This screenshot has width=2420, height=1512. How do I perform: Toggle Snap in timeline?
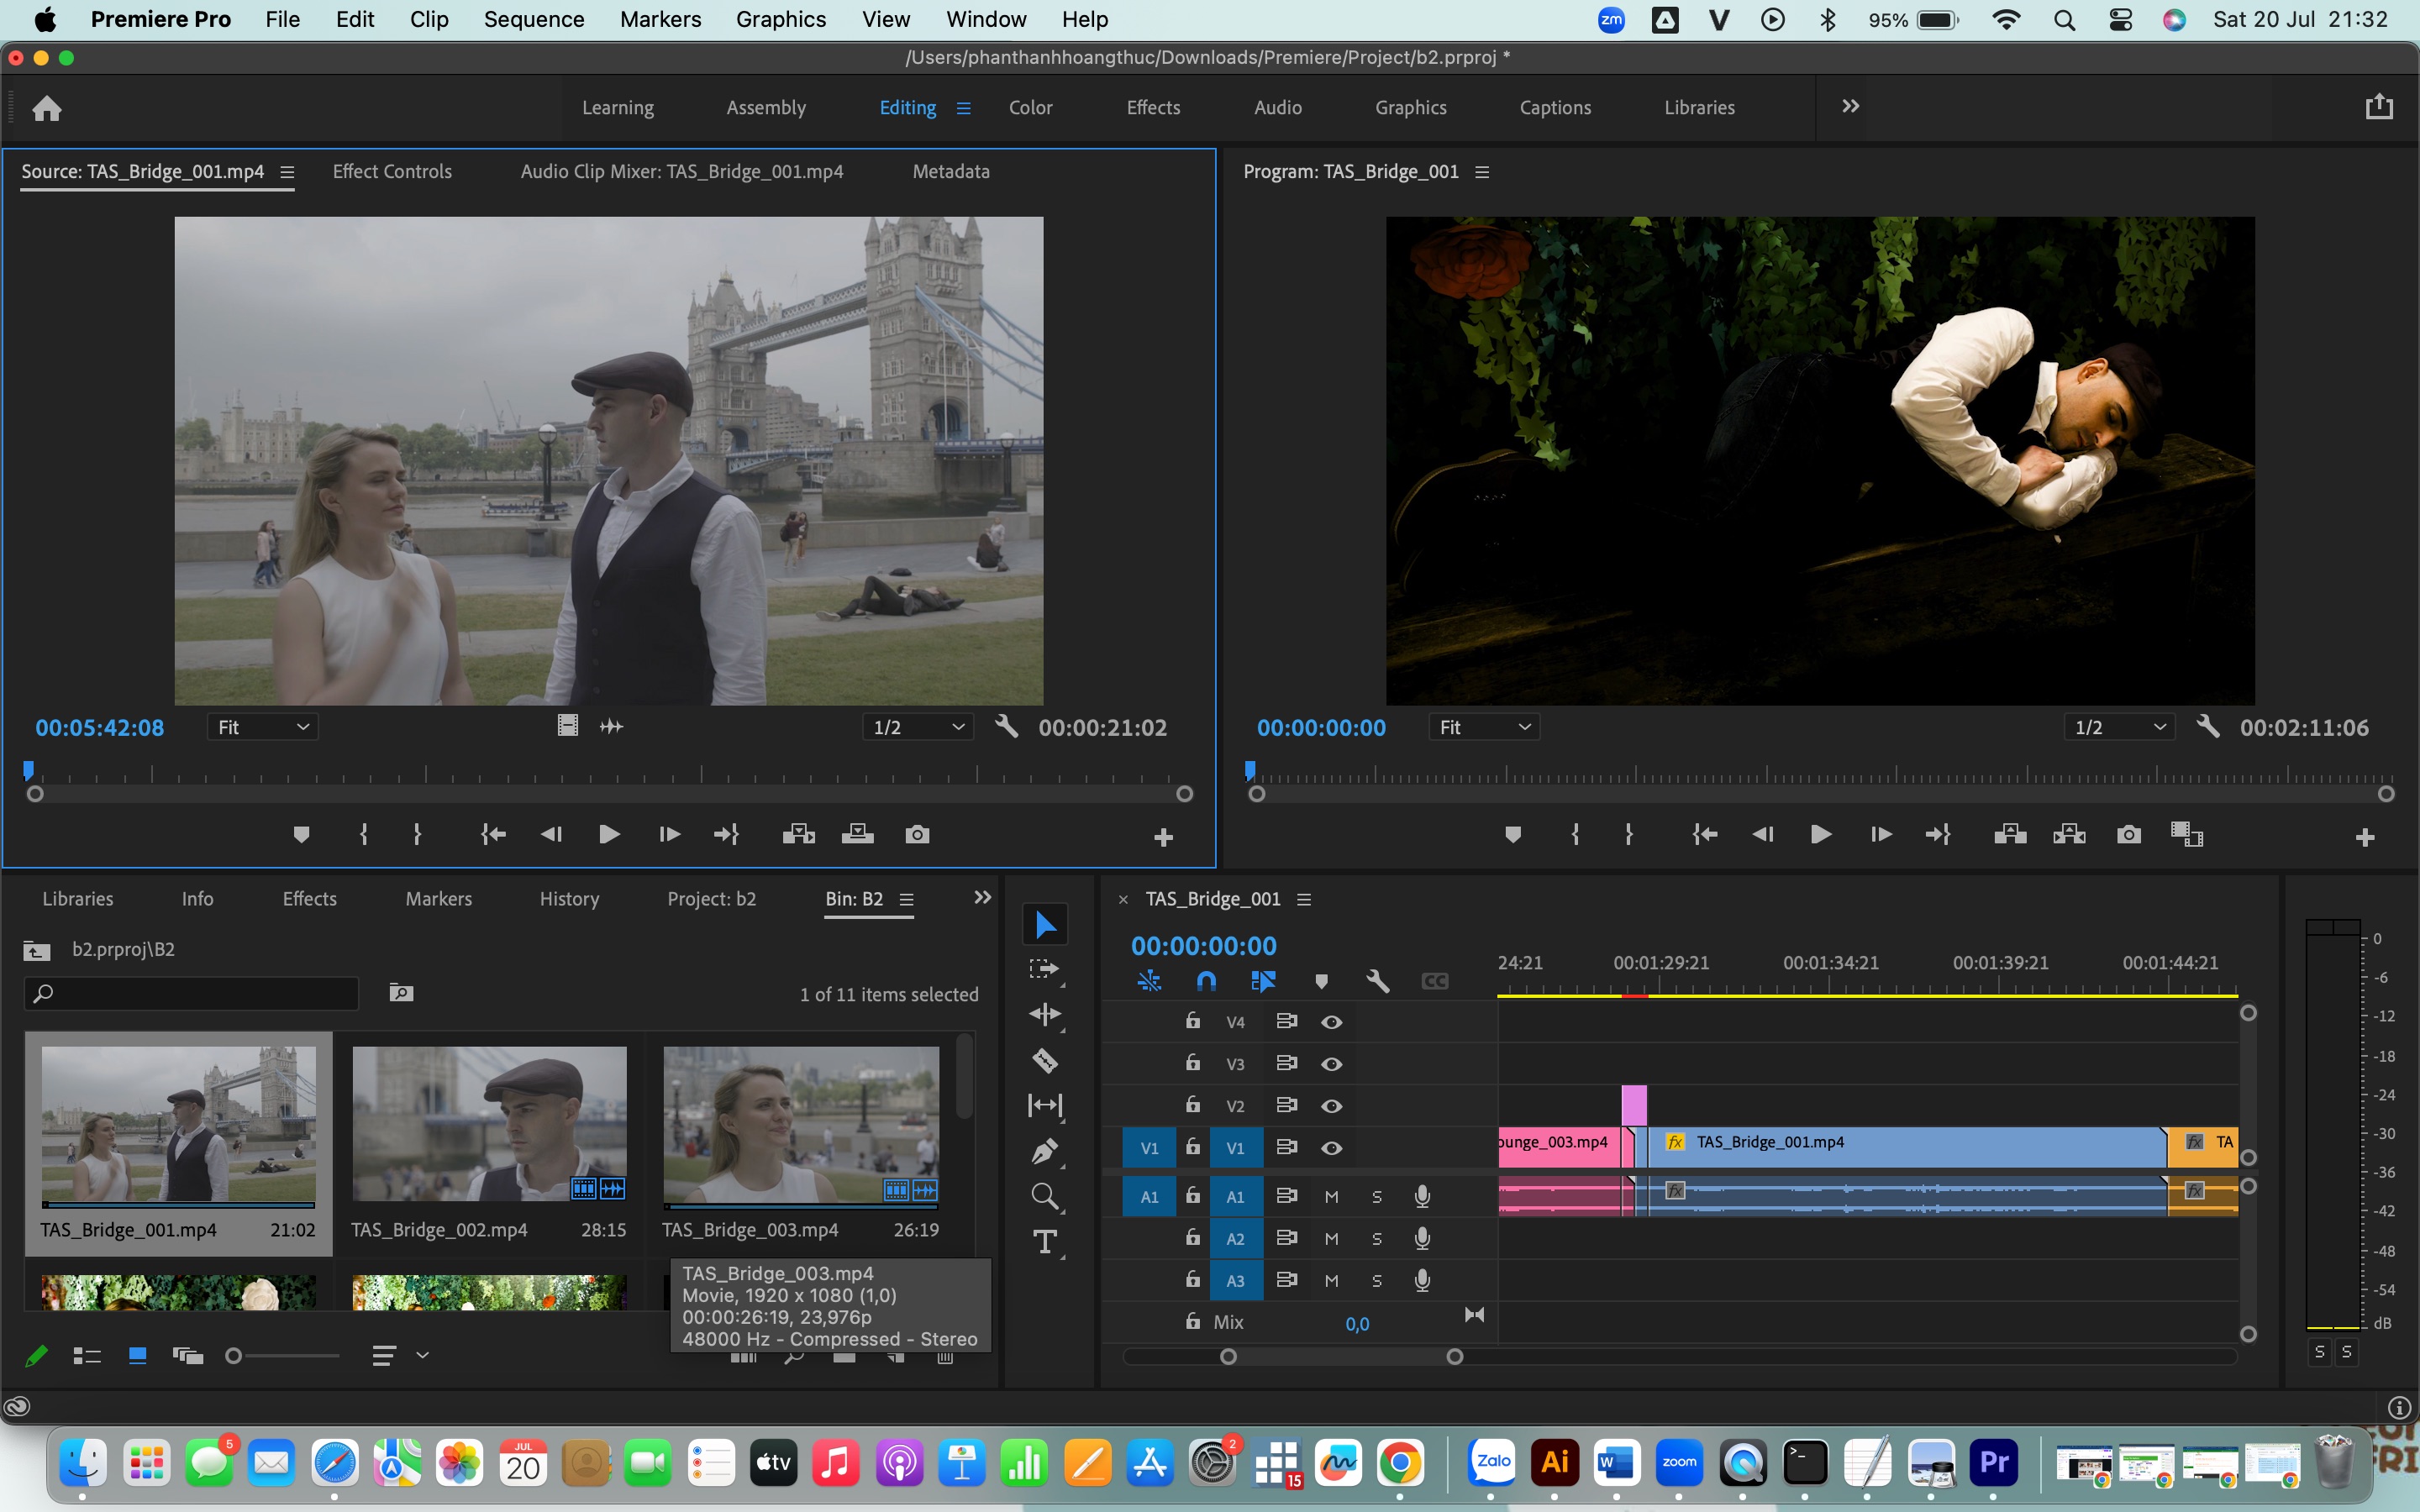pos(1206,981)
